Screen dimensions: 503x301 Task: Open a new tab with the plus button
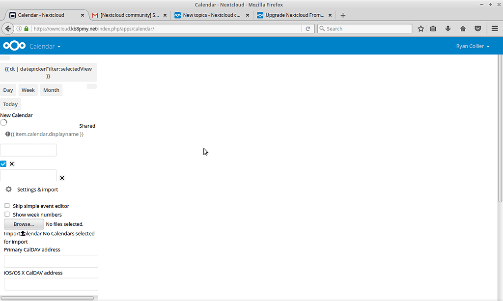[343, 15]
